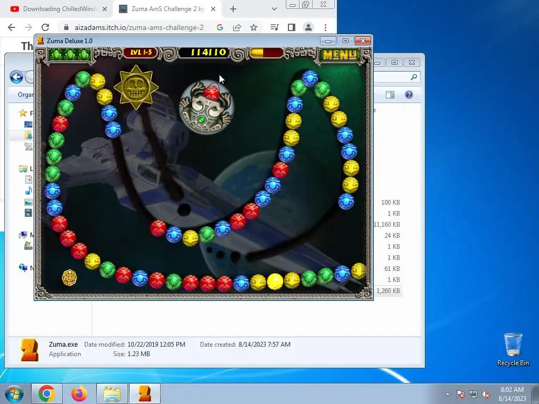Click Explorer back navigation button

(16, 77)
